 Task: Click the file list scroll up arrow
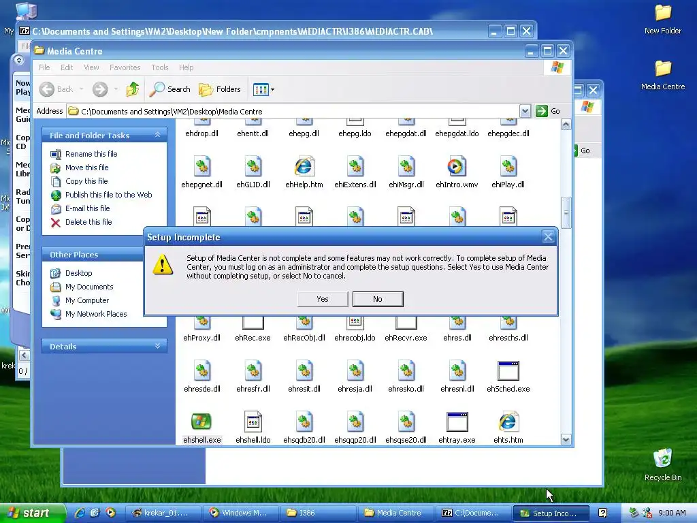566,125
